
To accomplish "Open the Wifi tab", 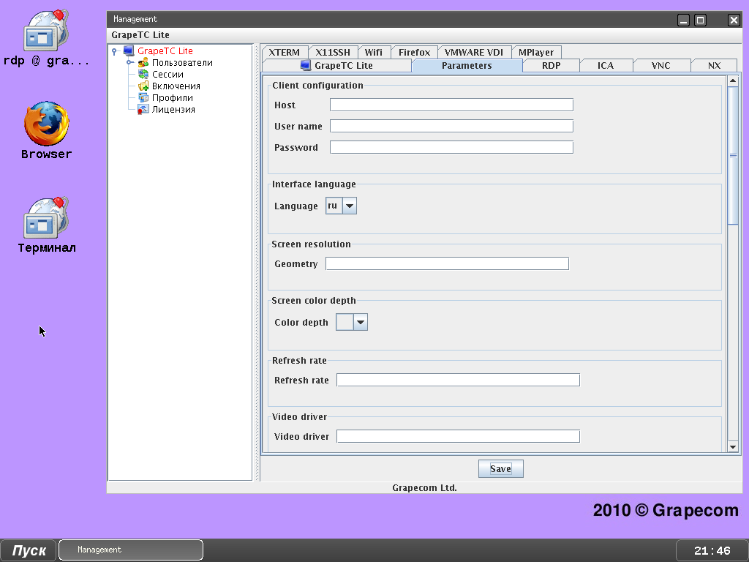I will (374, 52).
